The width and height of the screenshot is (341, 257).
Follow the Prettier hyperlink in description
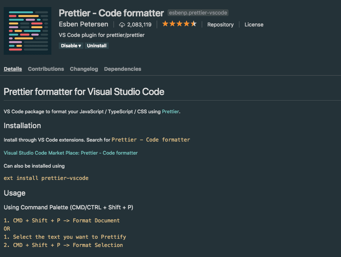[x=170, y=111]
